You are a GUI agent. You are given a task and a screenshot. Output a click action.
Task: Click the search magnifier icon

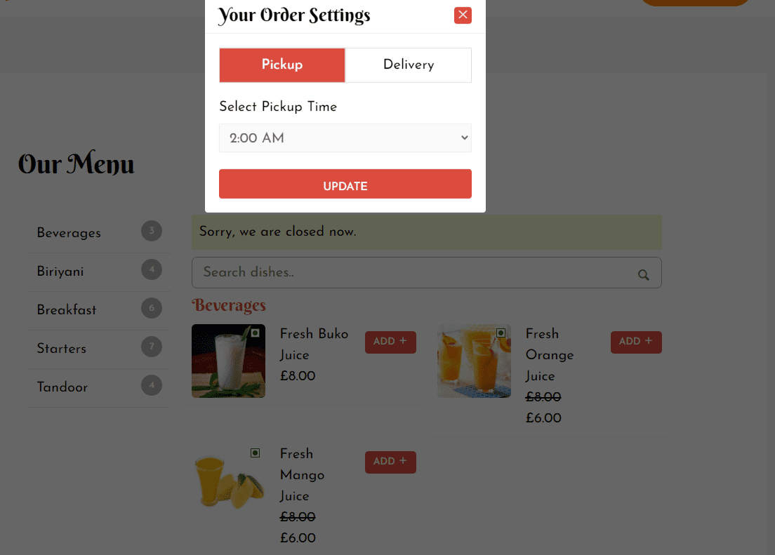(644, 275)
